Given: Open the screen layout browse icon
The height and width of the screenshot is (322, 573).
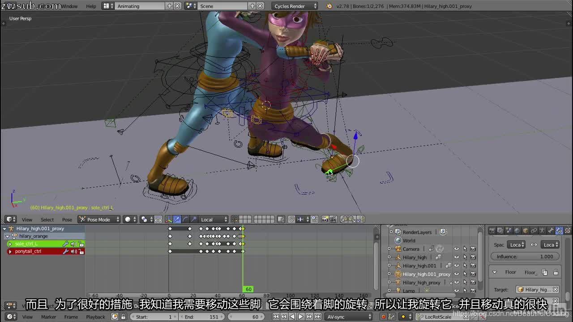Looking at the screenshot, I should tap(107, 6).
